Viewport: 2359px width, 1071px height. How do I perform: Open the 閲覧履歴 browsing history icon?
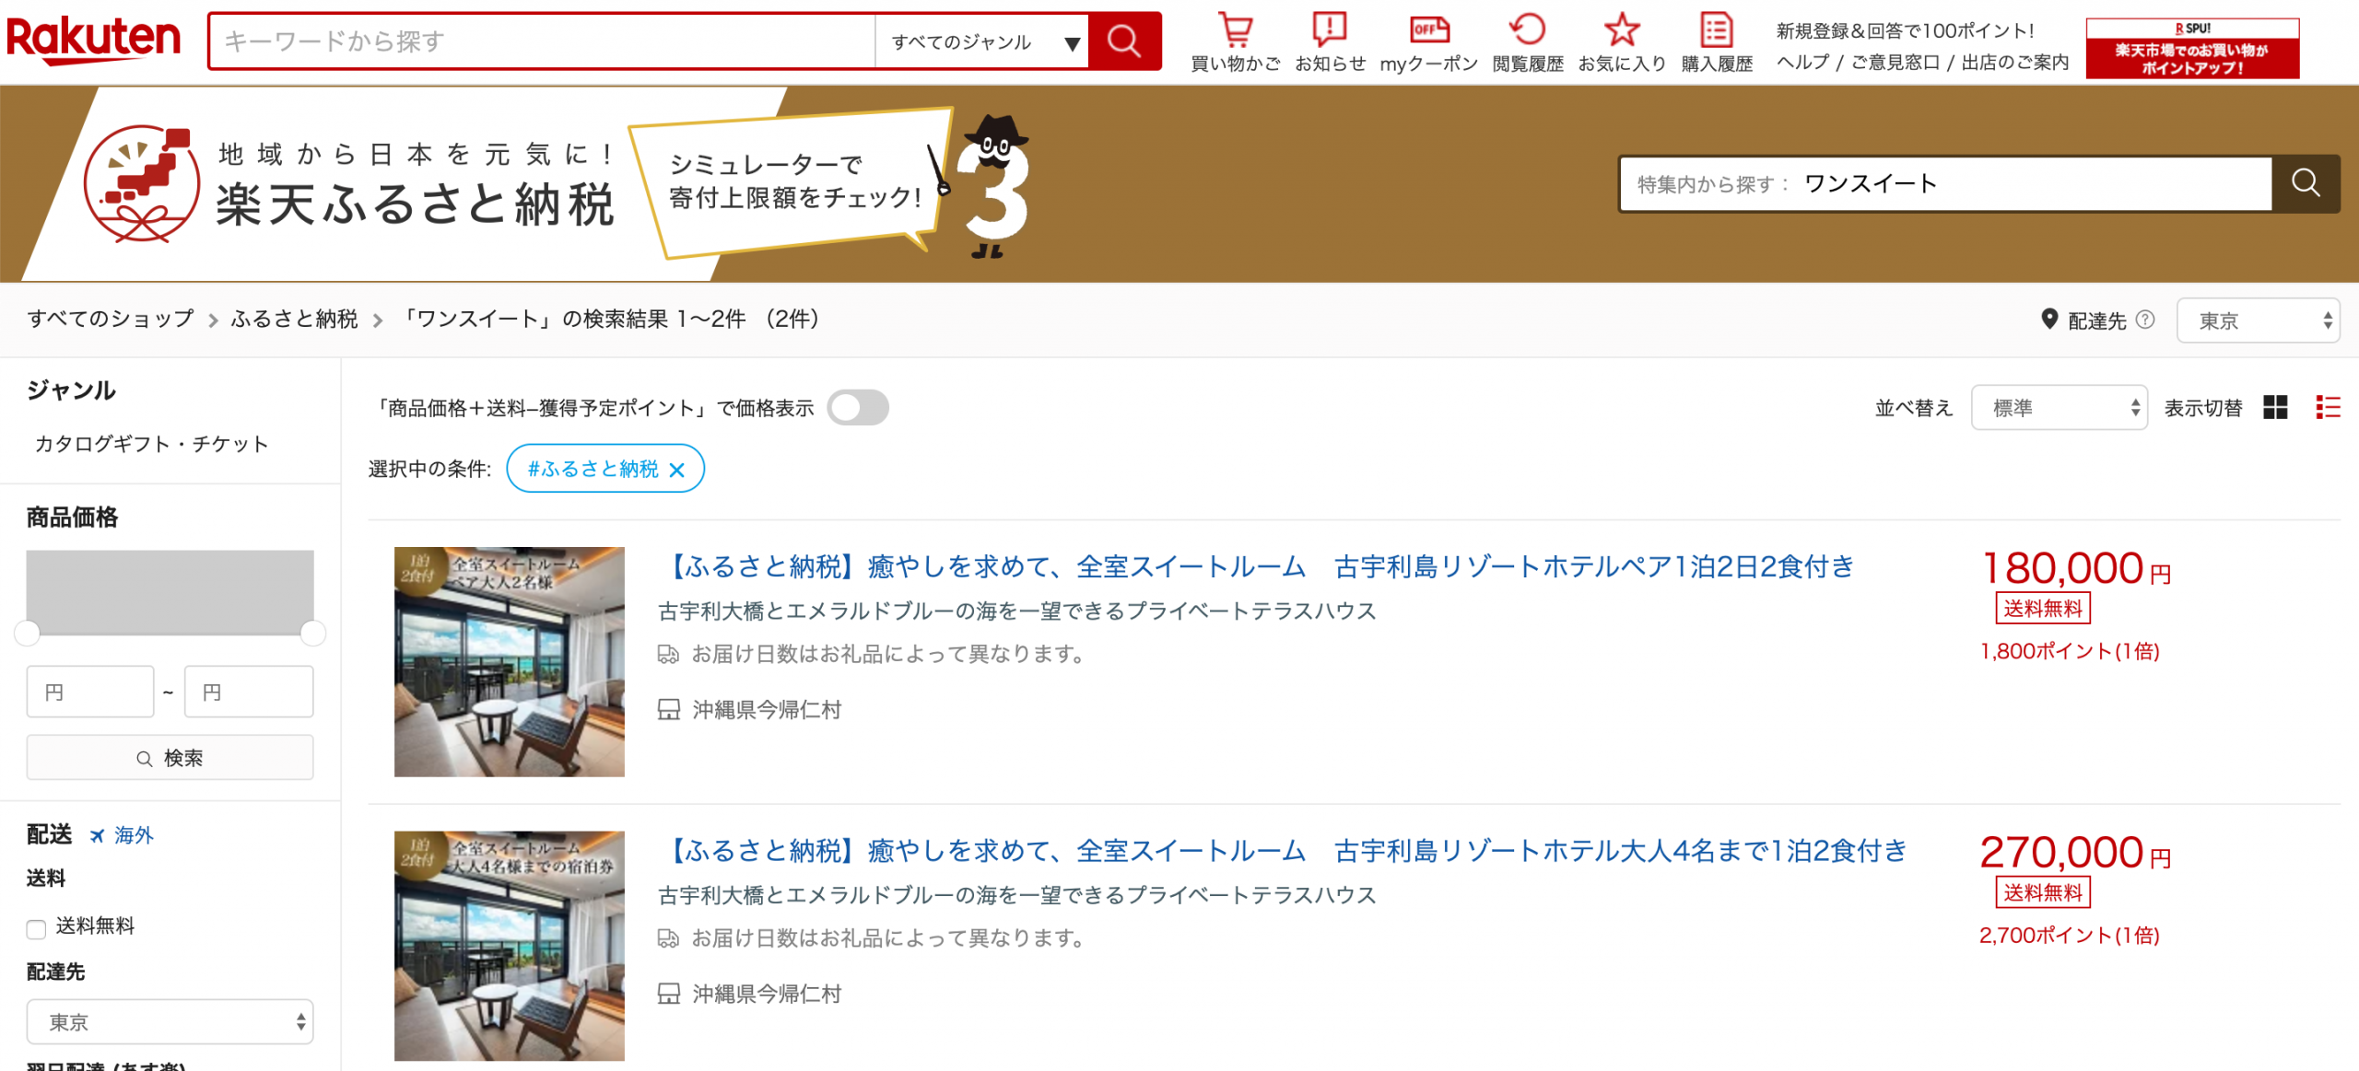(x=1527, y=31)
